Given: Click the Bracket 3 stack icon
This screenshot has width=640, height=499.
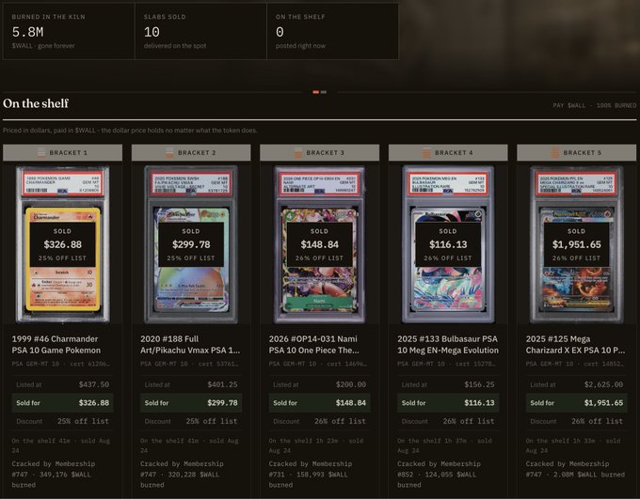Looking at the screenshot, I should pyautogui.click(x=298, y=152).
